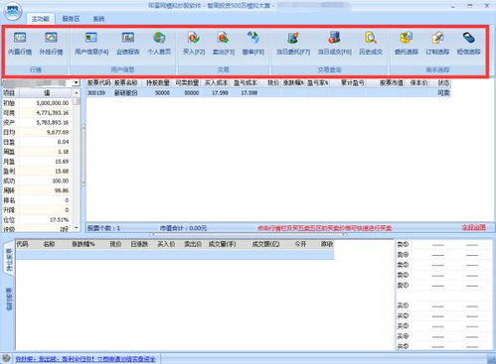Click the 代码 column header in quotes table
Viewport: 496px width, 364px height.
[x=22, y=244]
